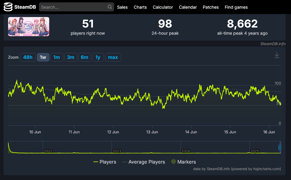Click the '24-hour peak' label

pos(165,33)
